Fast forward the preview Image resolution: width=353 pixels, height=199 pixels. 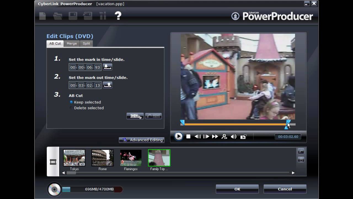[215, 136]
